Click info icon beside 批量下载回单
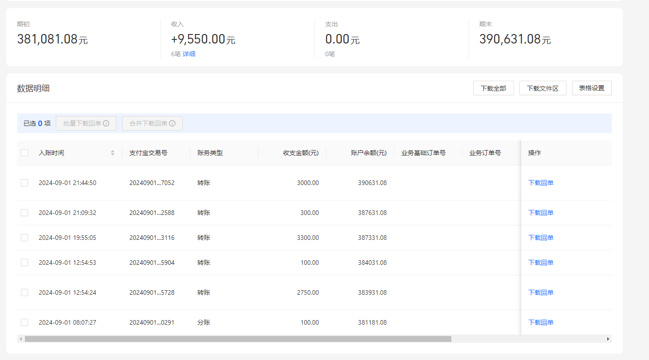This screenshot has width=649, height=360. click(x=106, y=123)
